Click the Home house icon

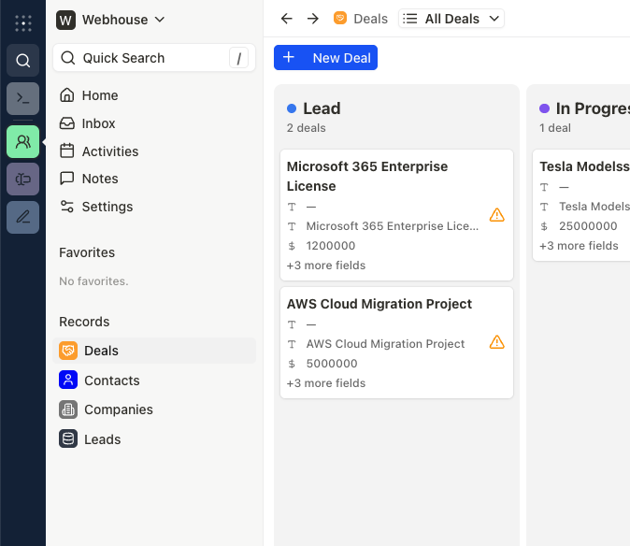[x=67, y=95]
